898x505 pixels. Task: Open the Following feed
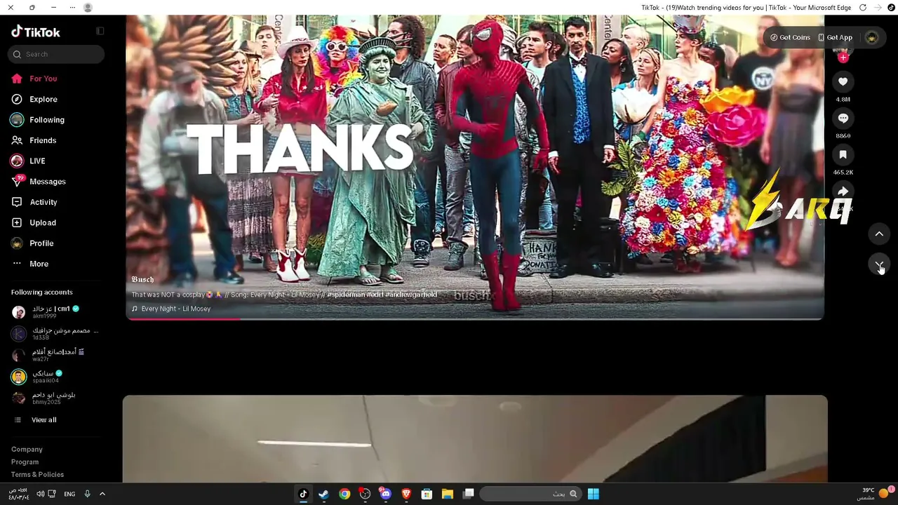(x=37, y=120)
